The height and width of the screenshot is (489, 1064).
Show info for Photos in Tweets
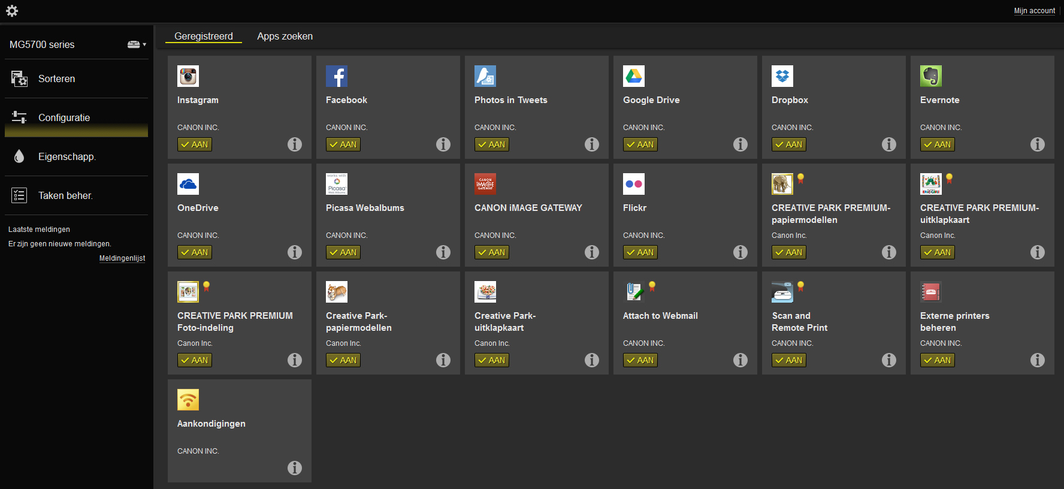pyautogui.click(x=592, y=144)
